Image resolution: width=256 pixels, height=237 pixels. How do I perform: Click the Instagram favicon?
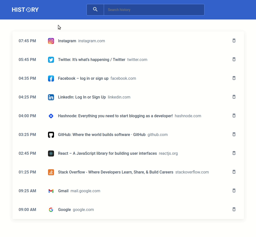tap(51, 41)
